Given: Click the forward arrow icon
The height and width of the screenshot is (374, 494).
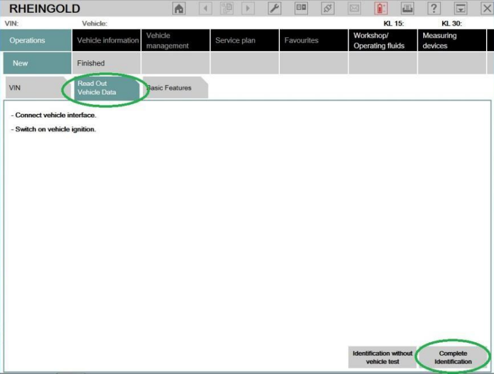Looking at the screenshot, I should pos(248,8).
